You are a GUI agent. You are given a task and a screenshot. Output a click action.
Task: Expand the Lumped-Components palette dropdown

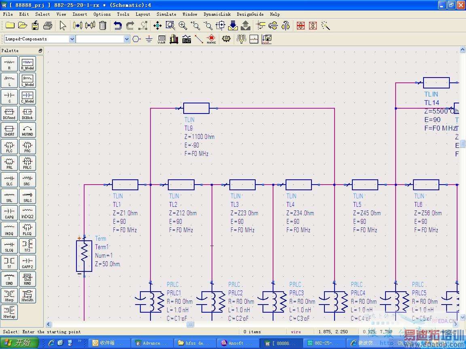[72, 39]
